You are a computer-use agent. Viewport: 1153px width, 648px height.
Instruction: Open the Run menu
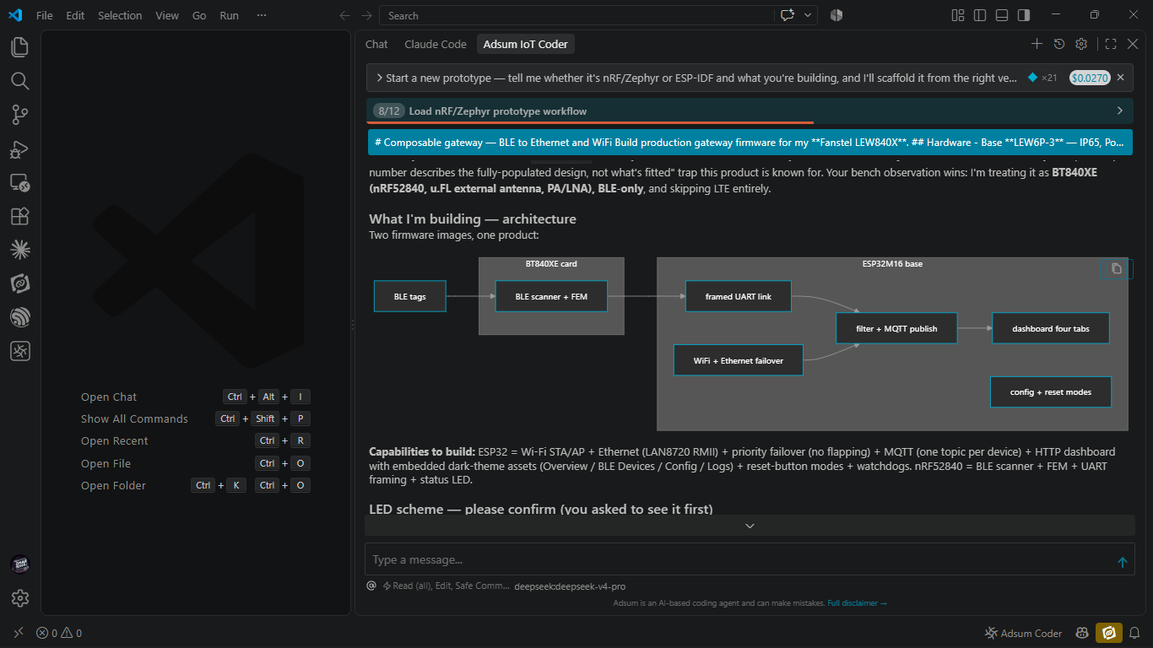pos(229,15)
